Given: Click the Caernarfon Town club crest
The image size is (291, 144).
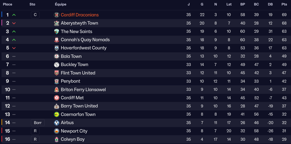Looking at the screenshot, I should pyautogui.click(x=57, y=114).
